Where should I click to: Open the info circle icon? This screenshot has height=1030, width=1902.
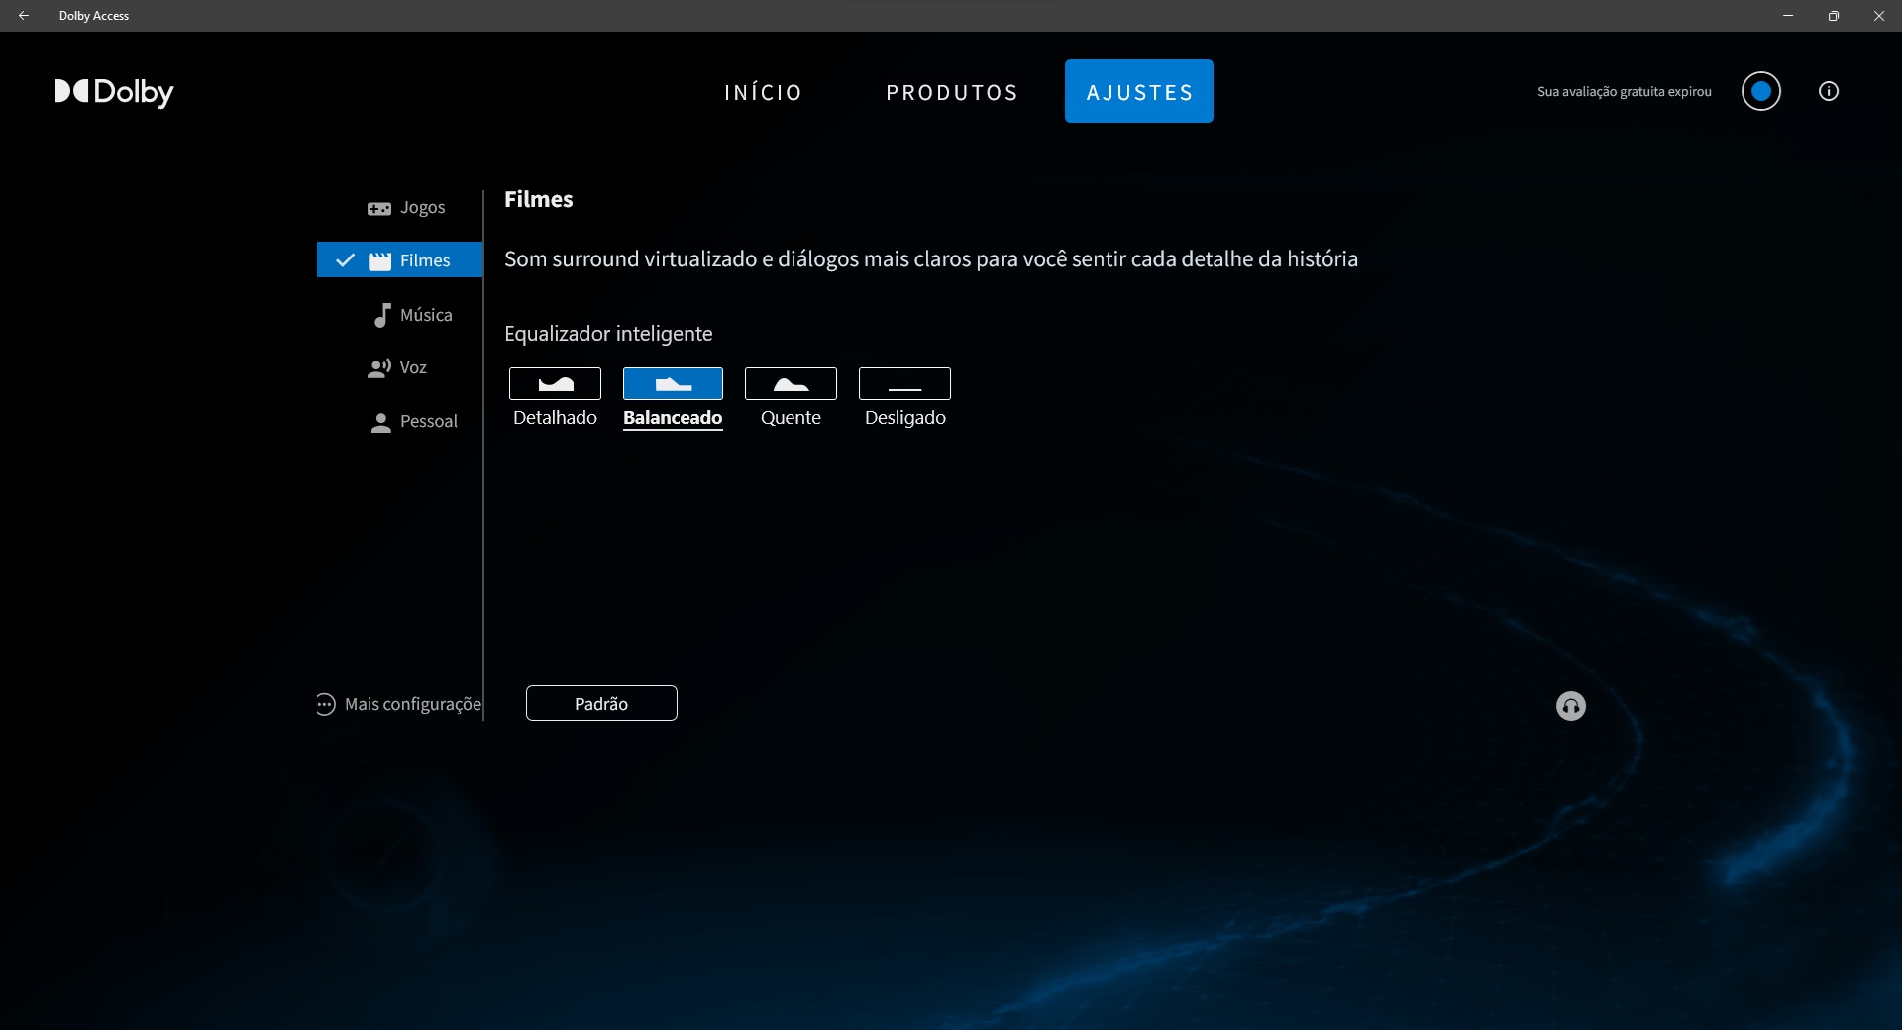coord(1829,91)
